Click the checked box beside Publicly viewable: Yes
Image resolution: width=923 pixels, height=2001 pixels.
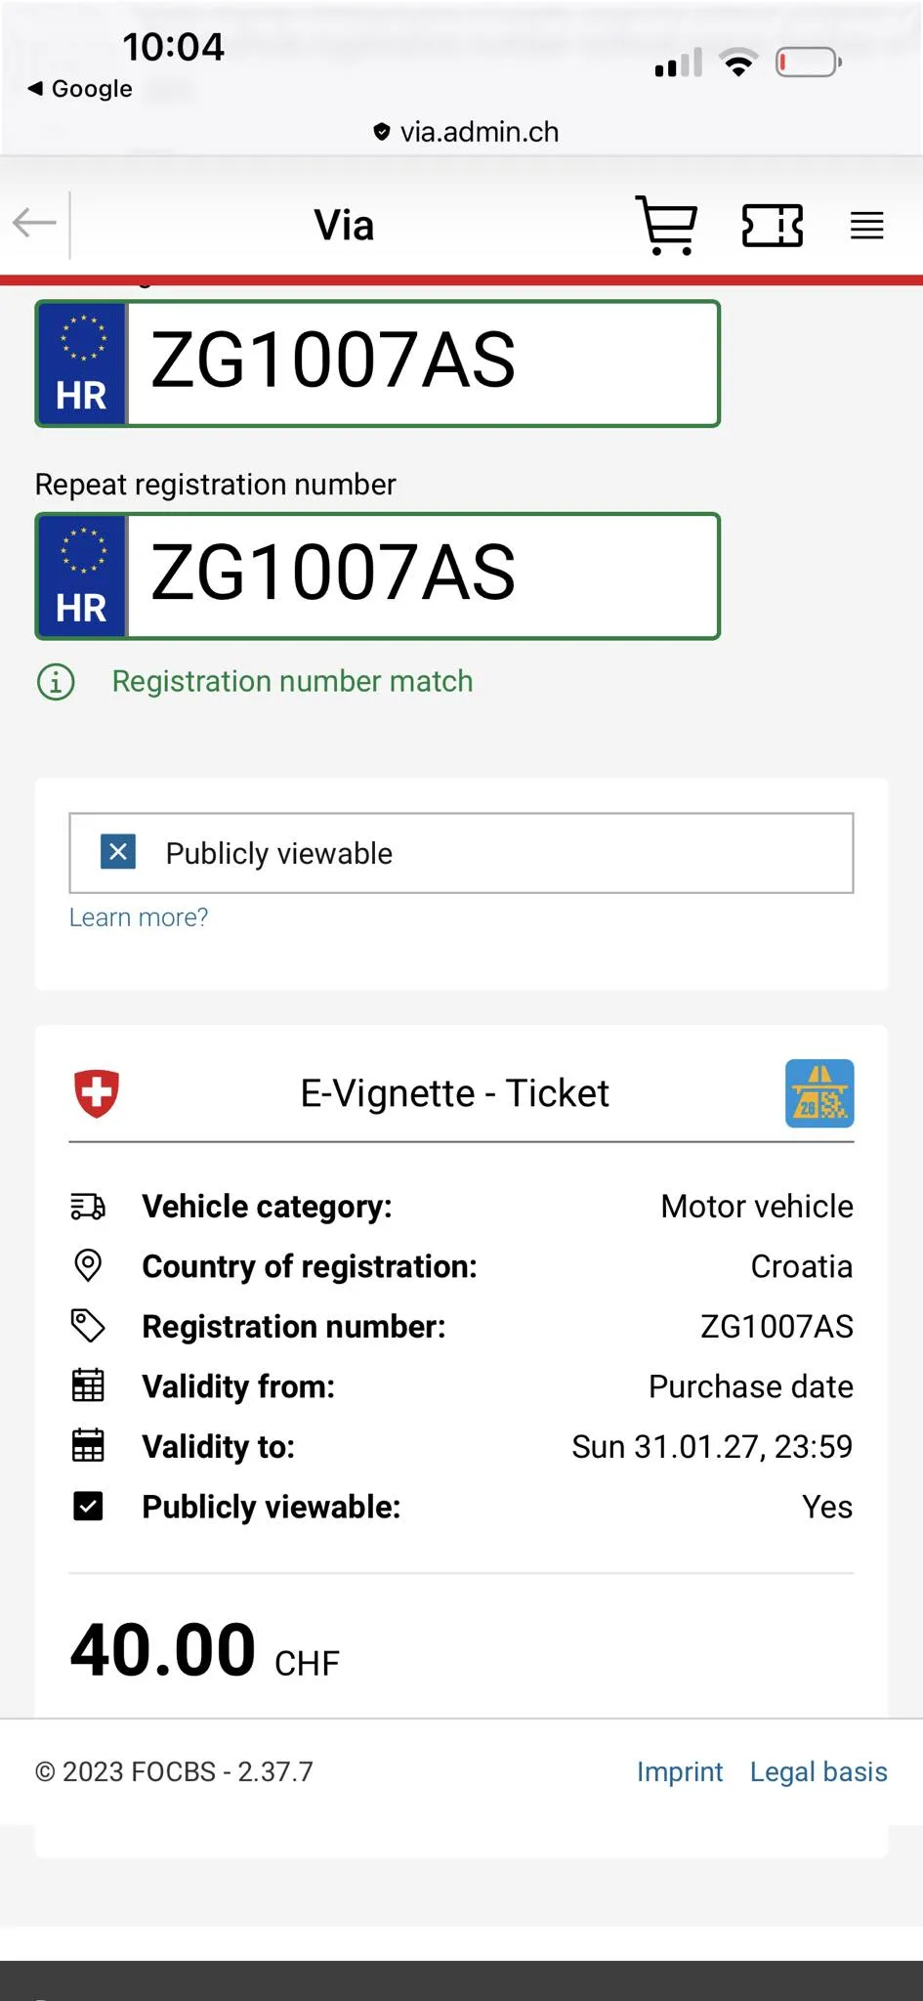(x=88, y=1507)
